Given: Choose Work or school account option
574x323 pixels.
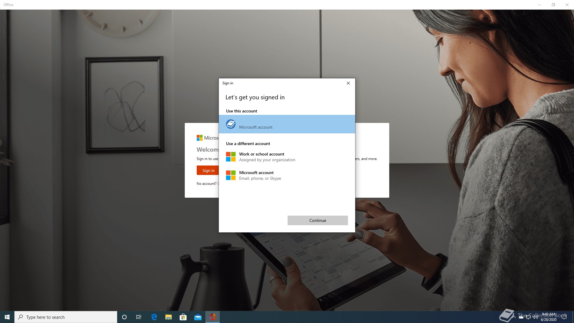Looking at the screenshot, I should click(262, 157).
